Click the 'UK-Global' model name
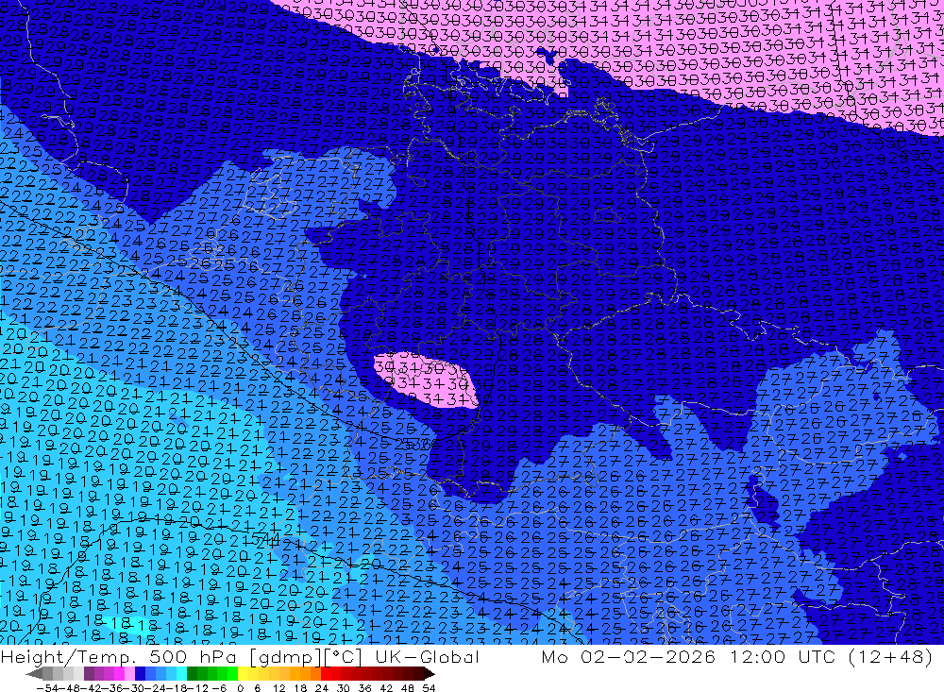The height and width of the screenshot is (692, 944). (427, 656)
